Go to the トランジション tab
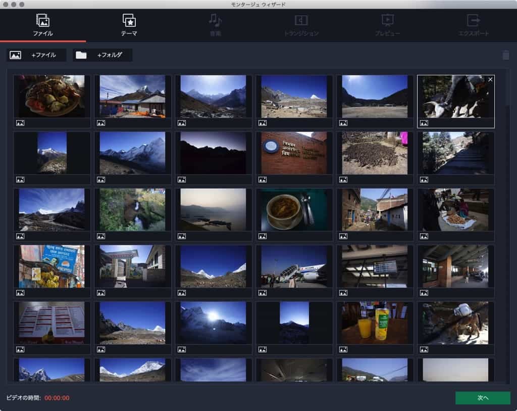Viewport: 517px width, 411px height. click(301, 25)
